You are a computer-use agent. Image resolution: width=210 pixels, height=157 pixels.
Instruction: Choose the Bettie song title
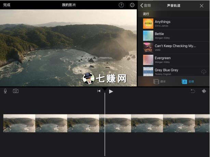click(159, 34)
